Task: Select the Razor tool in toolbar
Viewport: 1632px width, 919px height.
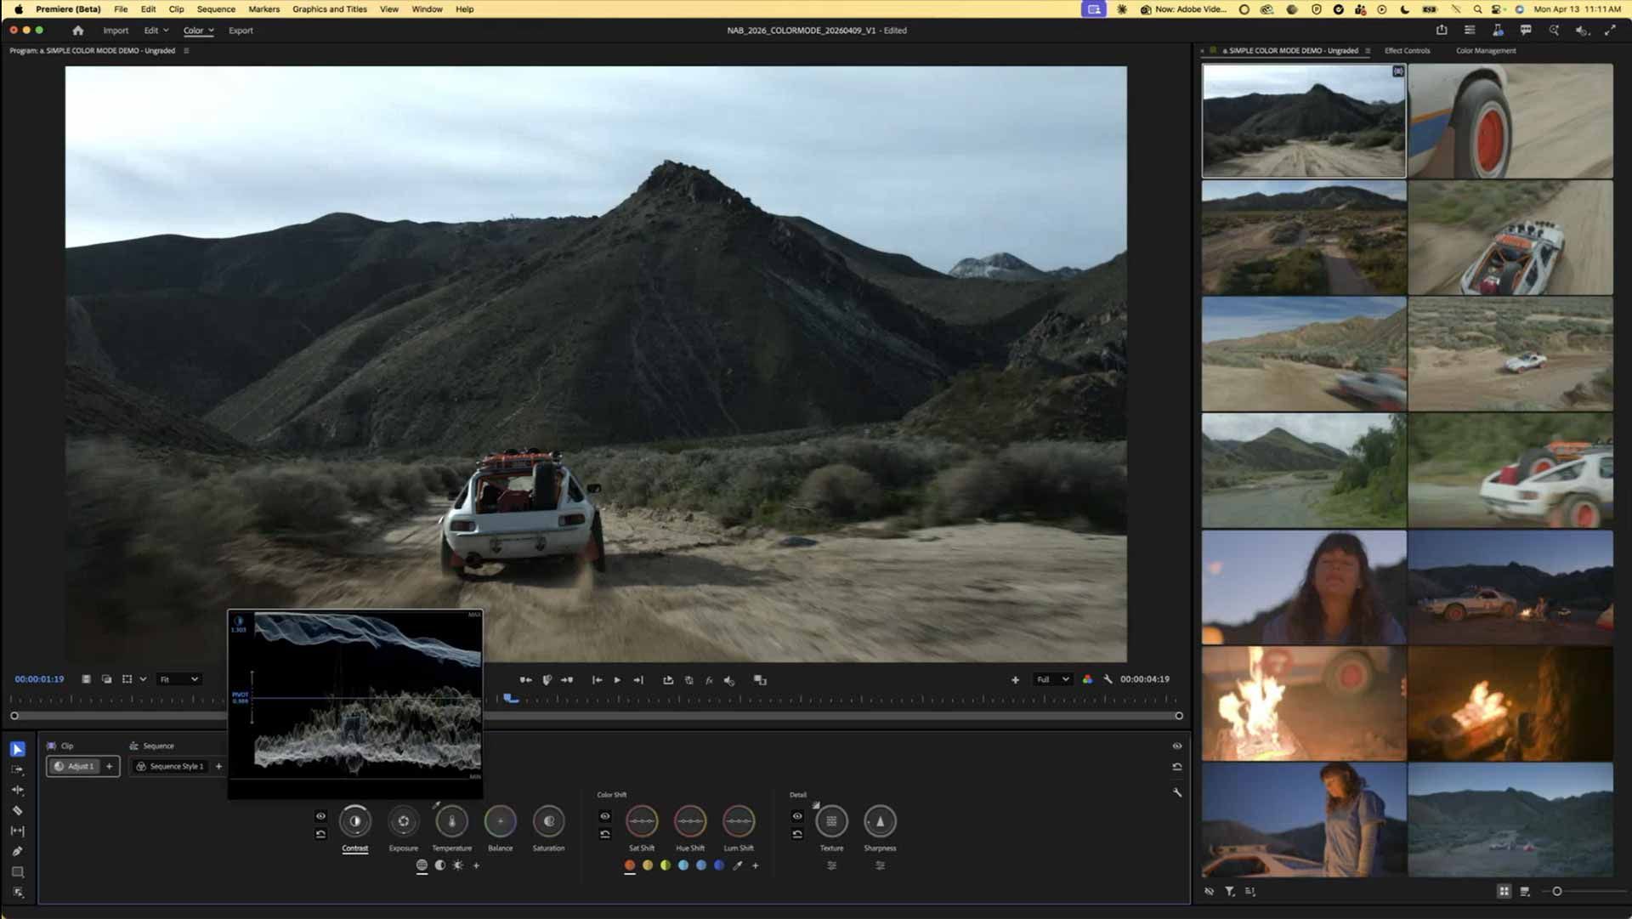Action: pyautogui.click(x=17, y=810)
